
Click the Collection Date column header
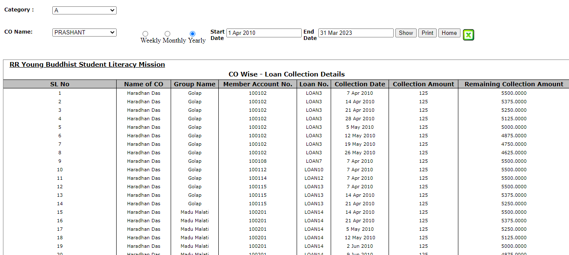tap(360, 84)
